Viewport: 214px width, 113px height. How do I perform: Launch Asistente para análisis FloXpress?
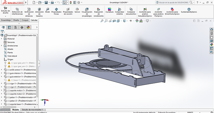coord(158,12)
